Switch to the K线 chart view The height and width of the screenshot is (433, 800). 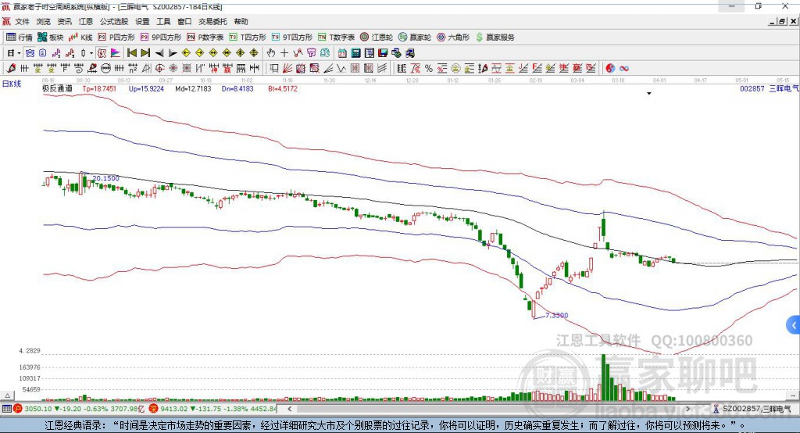click(80, 38)
